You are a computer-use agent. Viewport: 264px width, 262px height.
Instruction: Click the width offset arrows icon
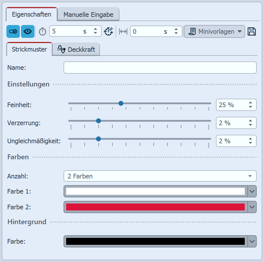tap(123, 31)
